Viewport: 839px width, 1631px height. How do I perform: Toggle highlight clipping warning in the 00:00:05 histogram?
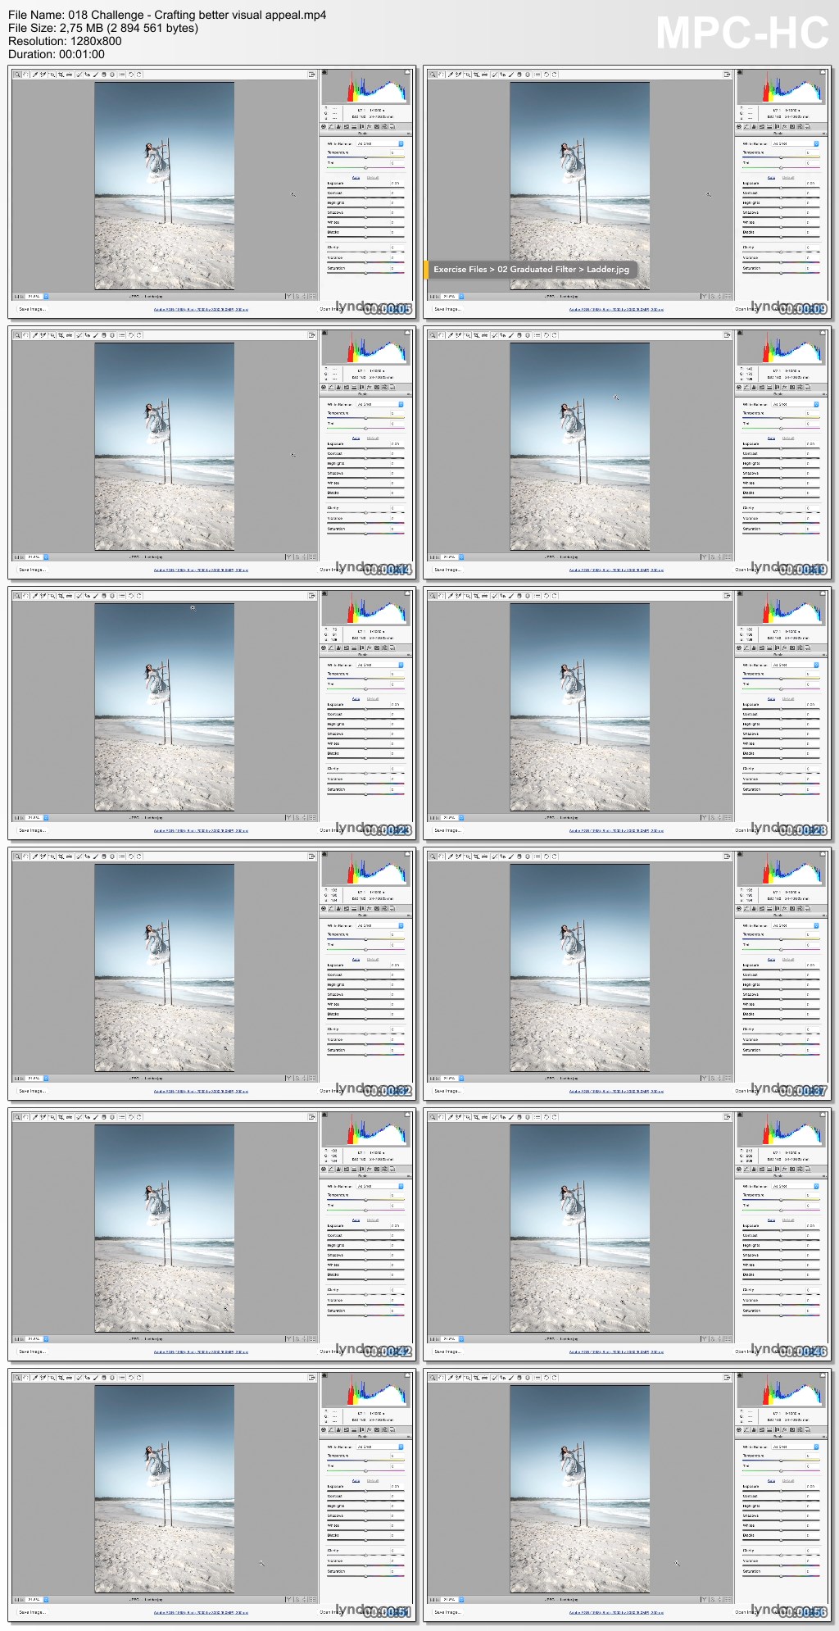point(407,72)
